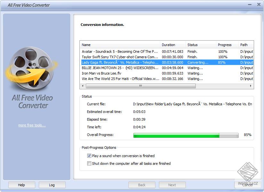Click the Help button

21,185
